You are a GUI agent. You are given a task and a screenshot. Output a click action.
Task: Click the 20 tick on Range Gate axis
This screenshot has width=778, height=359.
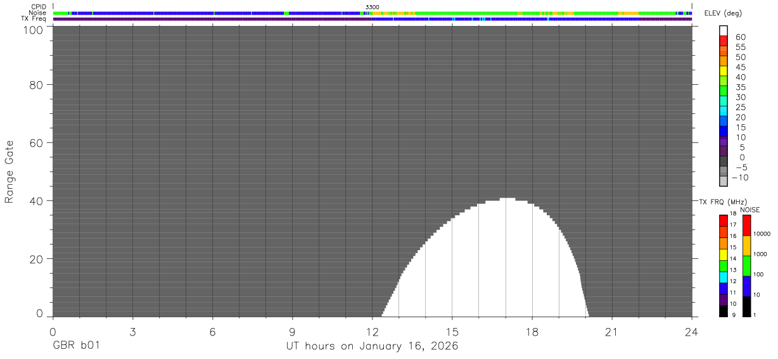pyautogui.click(x=36, y=259)
